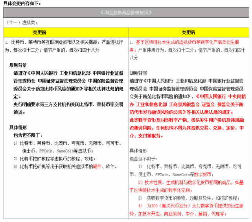This screenshot has width=252, height=222.
Task: Click "具体情形" heading in the 变更前 column
Action: tap(18, 127)
